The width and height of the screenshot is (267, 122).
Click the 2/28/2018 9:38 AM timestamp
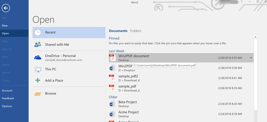(230, 68)
